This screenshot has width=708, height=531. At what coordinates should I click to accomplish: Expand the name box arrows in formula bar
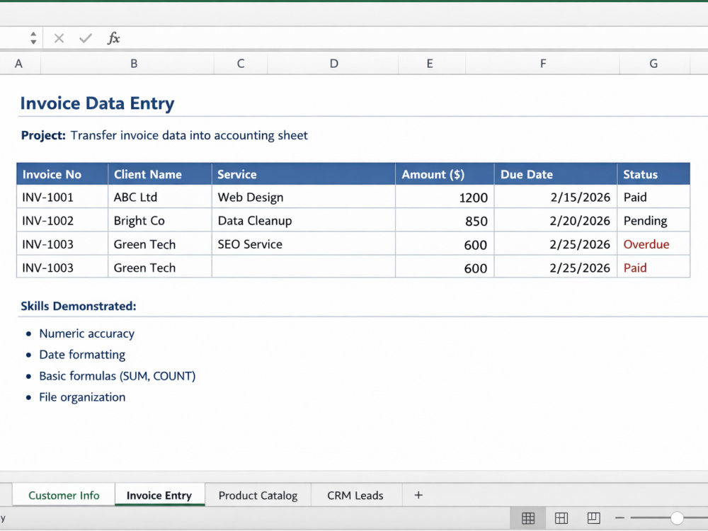(33, 38)
